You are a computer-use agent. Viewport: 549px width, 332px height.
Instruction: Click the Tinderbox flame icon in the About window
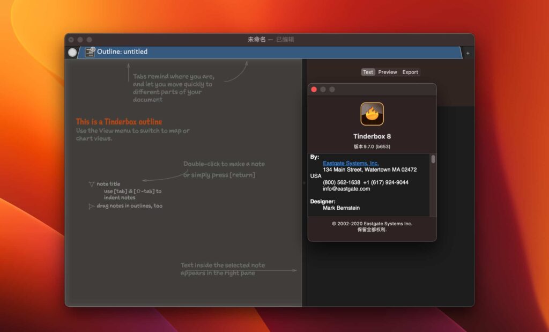point(371,113)
